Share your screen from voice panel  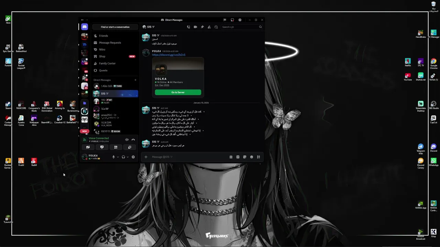pyautogui.click(x=102, y=147)
